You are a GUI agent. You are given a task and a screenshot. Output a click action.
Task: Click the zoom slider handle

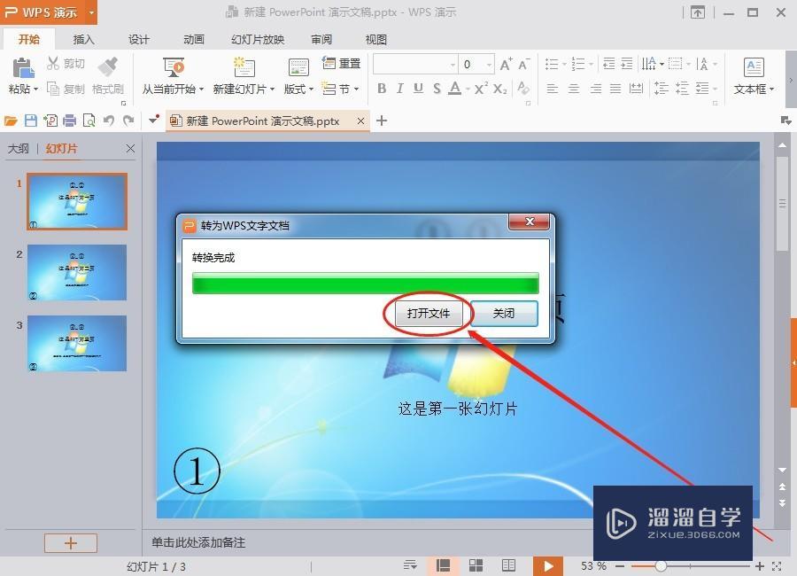[x=661, y=566]
